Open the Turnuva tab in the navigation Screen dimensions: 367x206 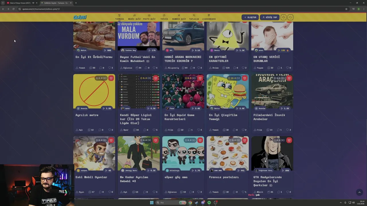(x=120, y=17)
